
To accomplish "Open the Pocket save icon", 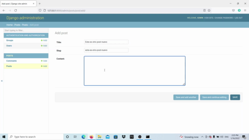I will pos(233,10).
